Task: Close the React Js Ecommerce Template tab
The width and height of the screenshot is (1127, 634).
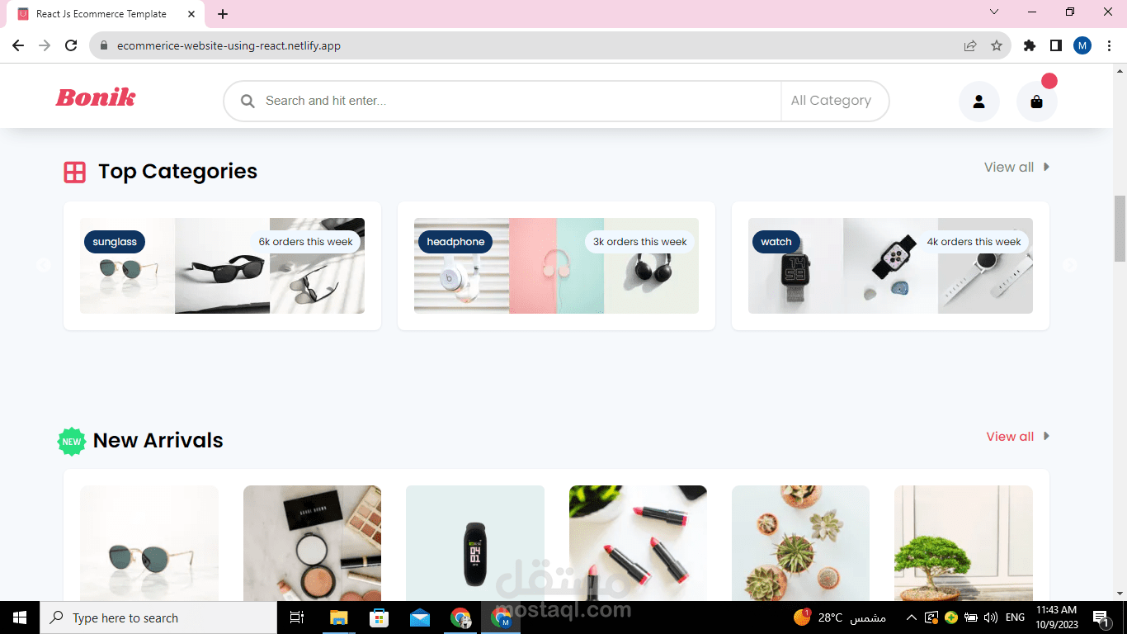Action: [191, 14]
